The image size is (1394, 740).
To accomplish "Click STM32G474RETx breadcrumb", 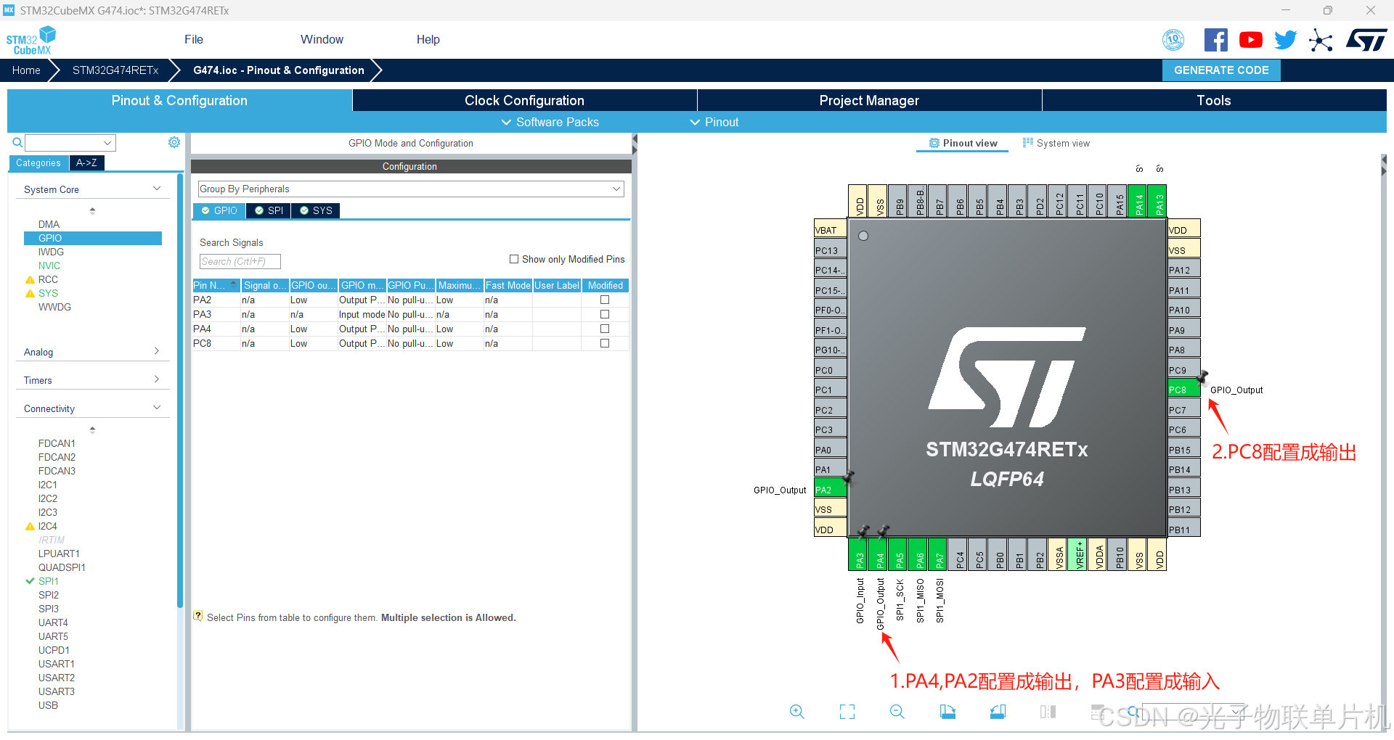I will coord(115,70).
